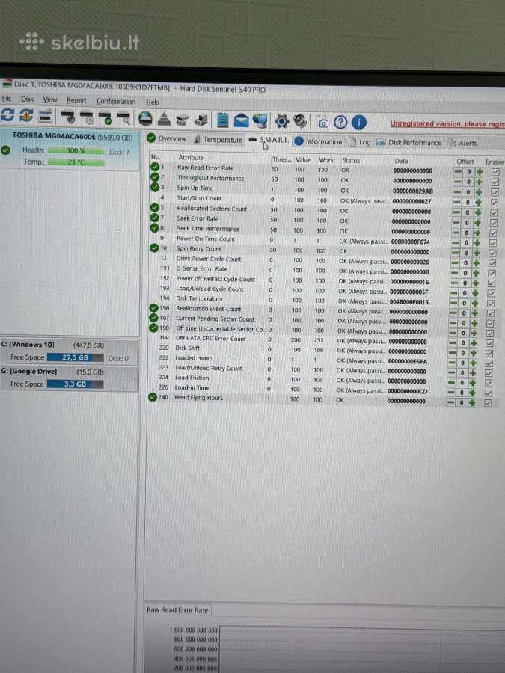Sort by the Attribute column header
Image resolution: width=505 pixels, height=673 pixels.
(x=191, y=158)
